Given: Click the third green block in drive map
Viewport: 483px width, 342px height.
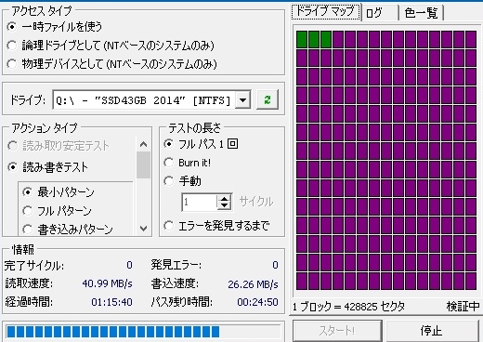Looking at the screenshot, I should pos(326,39).
